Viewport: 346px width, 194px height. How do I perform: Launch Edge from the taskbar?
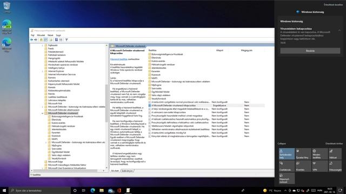click(92, 190)
